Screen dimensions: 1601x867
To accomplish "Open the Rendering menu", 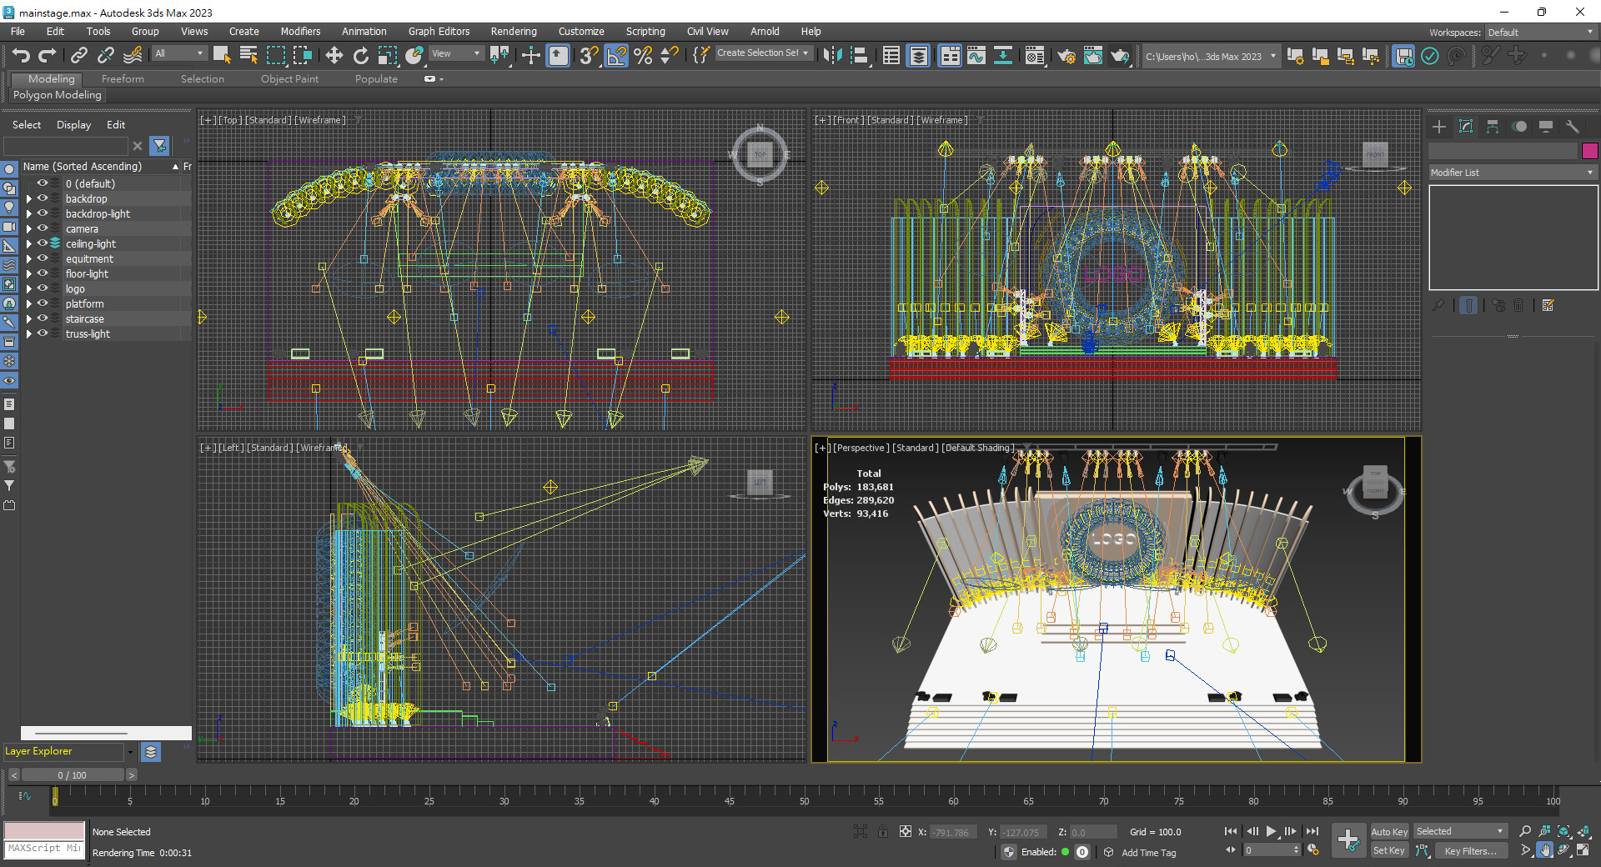I will coord(513,32).
